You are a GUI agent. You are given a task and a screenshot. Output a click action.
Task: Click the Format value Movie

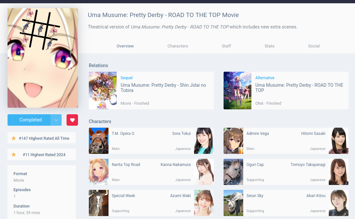point(19,180)
